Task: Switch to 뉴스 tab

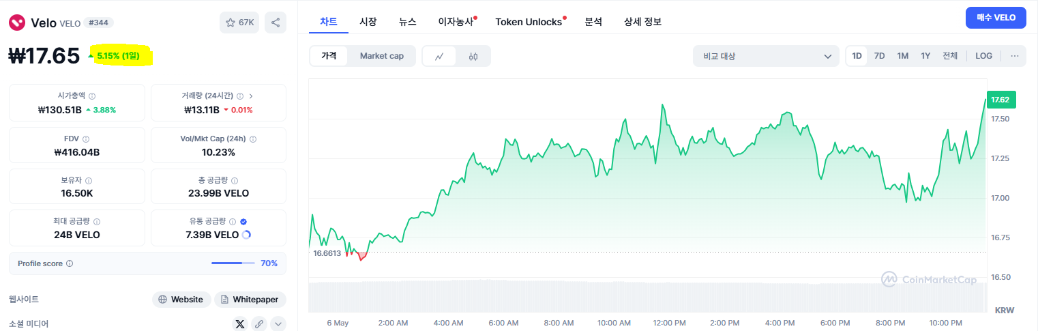Action: 408,21
